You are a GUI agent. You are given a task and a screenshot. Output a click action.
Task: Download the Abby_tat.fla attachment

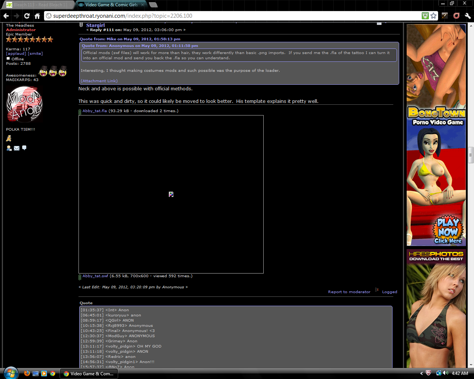click(x=94, y=111)
